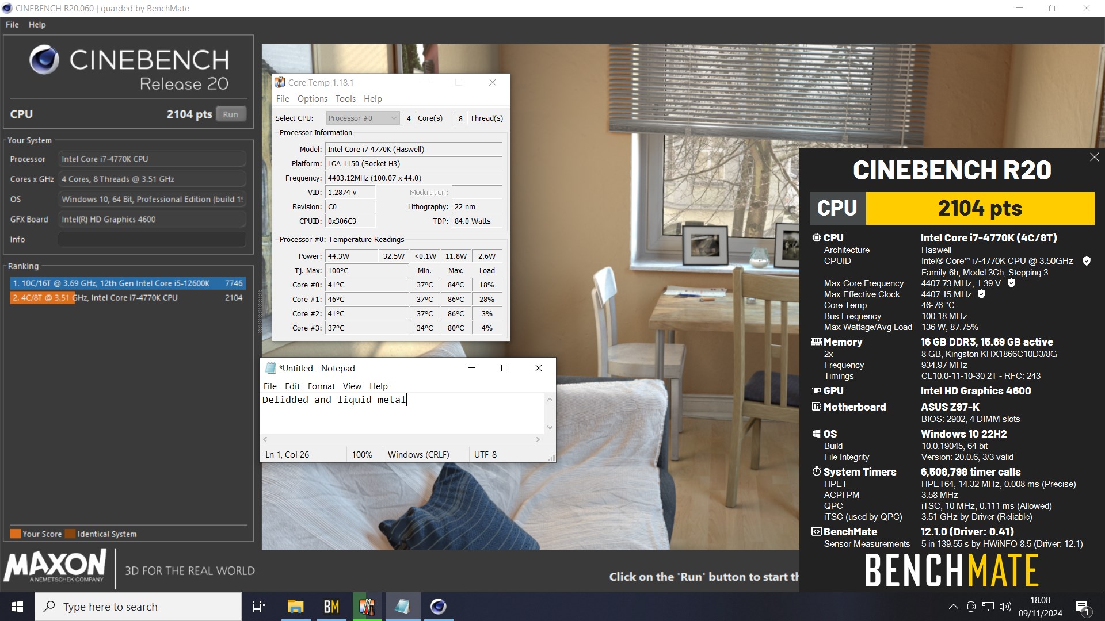Open Notepad View menu
This screenshot has height=621, width=1105.
pyautogui.click(x=352, y=386)
